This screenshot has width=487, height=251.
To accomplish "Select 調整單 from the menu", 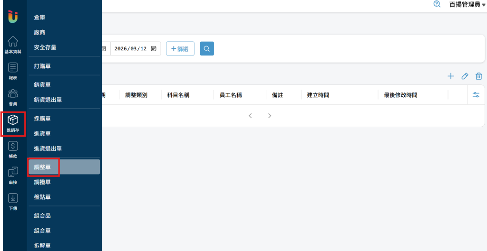I will pyautogui.click(x=43, y=167).
